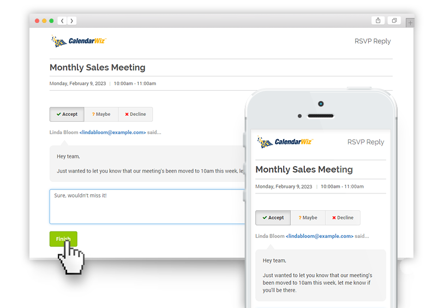Viewport: 444px width, 308px height.
Task: Click the CalendarWiz logo in browser
Action: [x=79, y=41]
